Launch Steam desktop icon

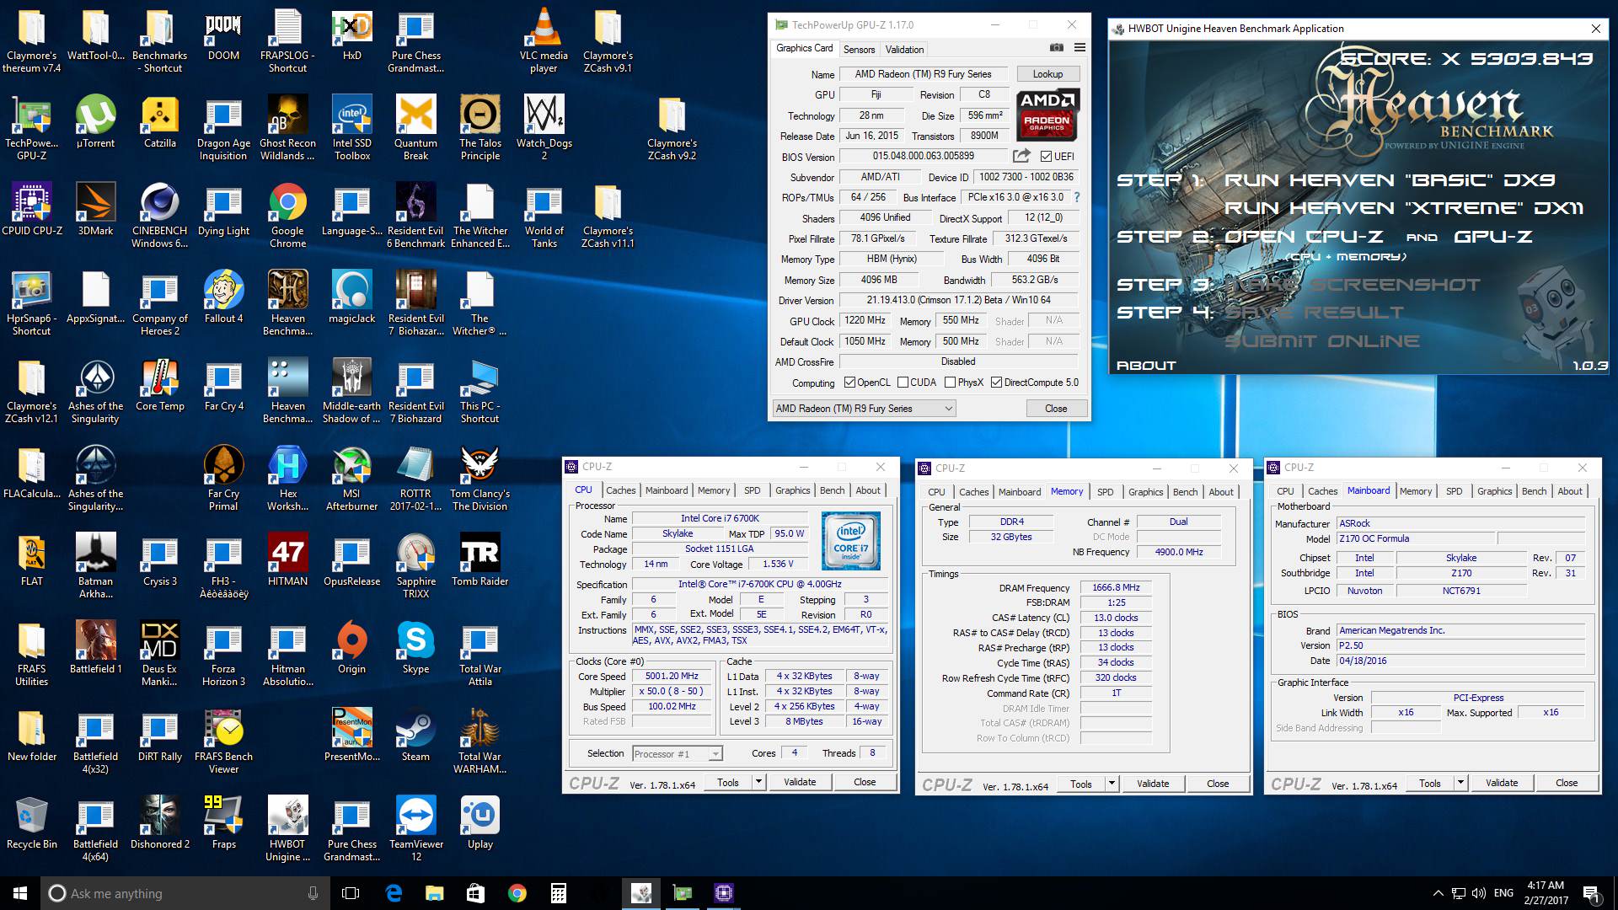coord(415,736)
